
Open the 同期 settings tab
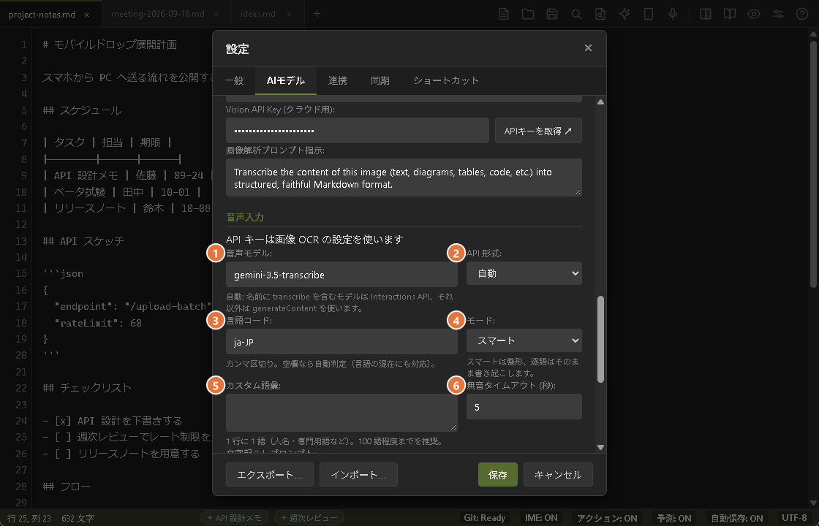click(x=380, y=80)
